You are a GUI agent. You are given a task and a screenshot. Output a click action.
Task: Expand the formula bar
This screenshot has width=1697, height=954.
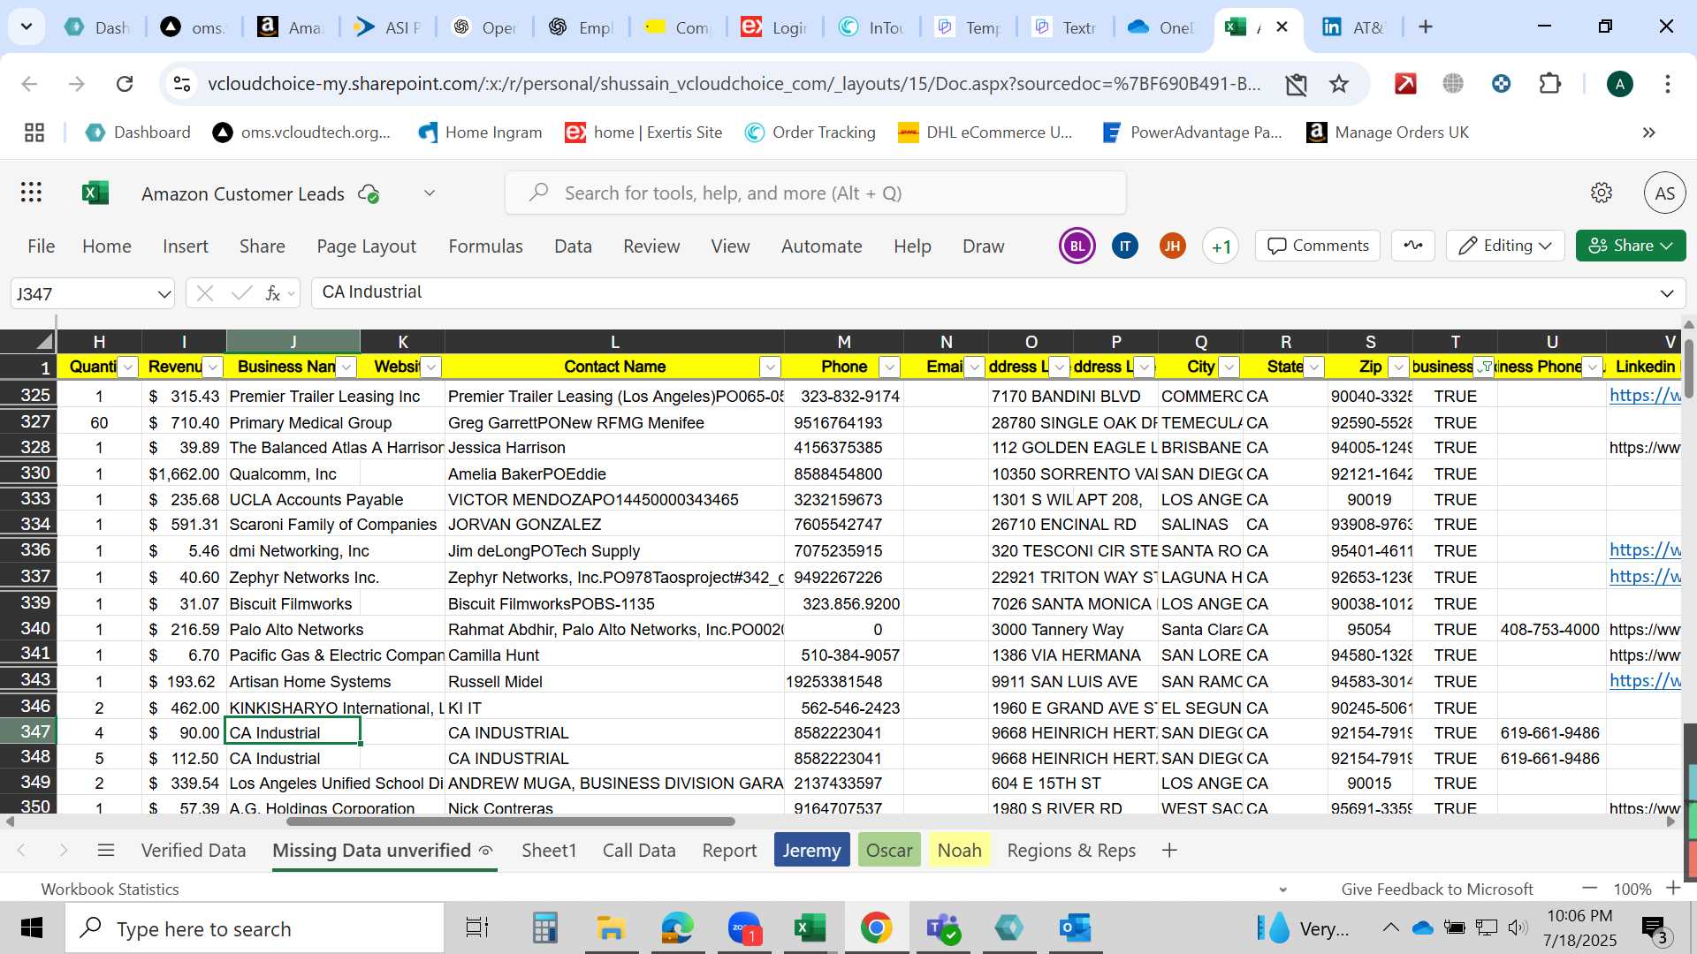click(1667, 293)
